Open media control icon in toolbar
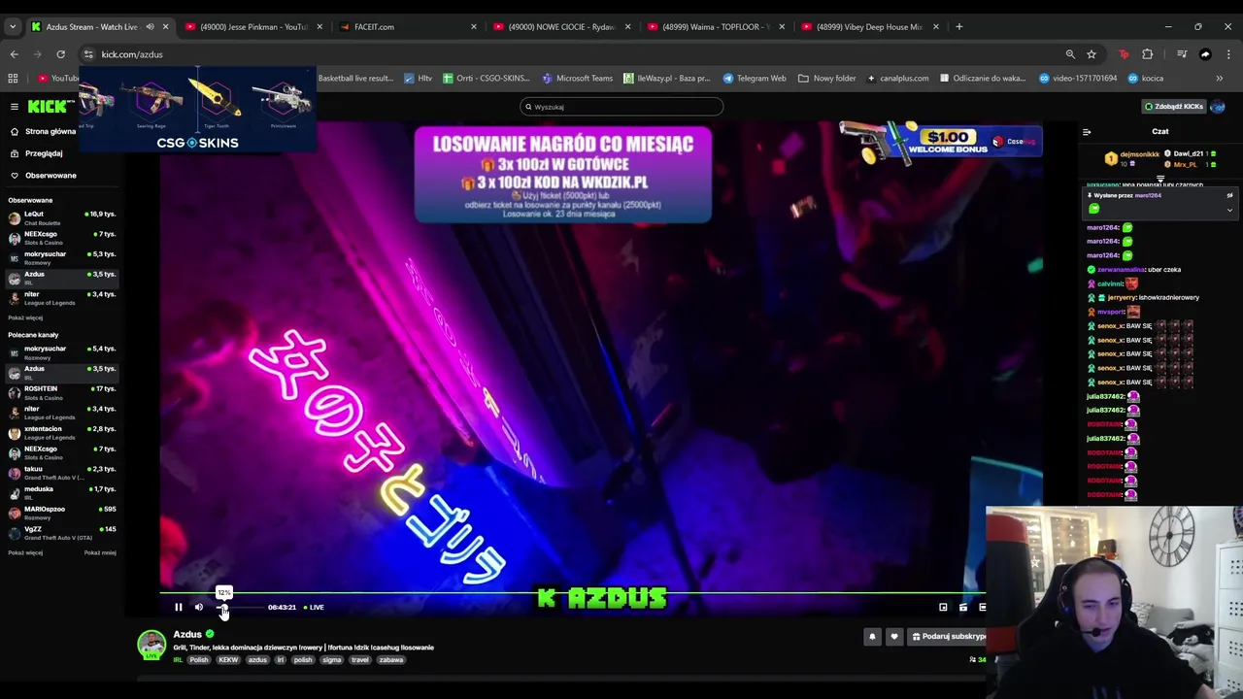Image resolution: width=1243 pixels, height=699 pixels. pos(1182,54)
